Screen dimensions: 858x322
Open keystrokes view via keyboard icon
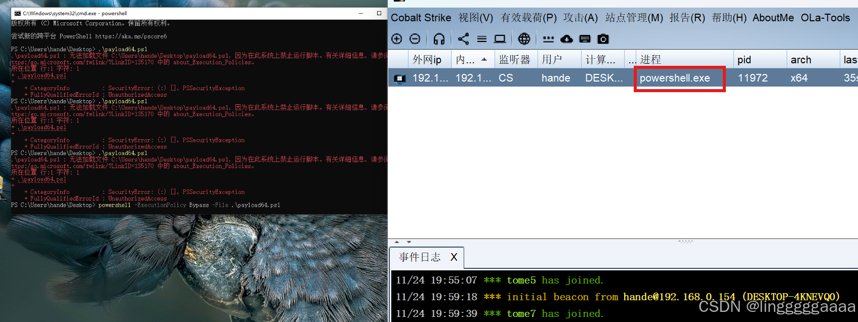pyautogui.click(x=585, y=39)
